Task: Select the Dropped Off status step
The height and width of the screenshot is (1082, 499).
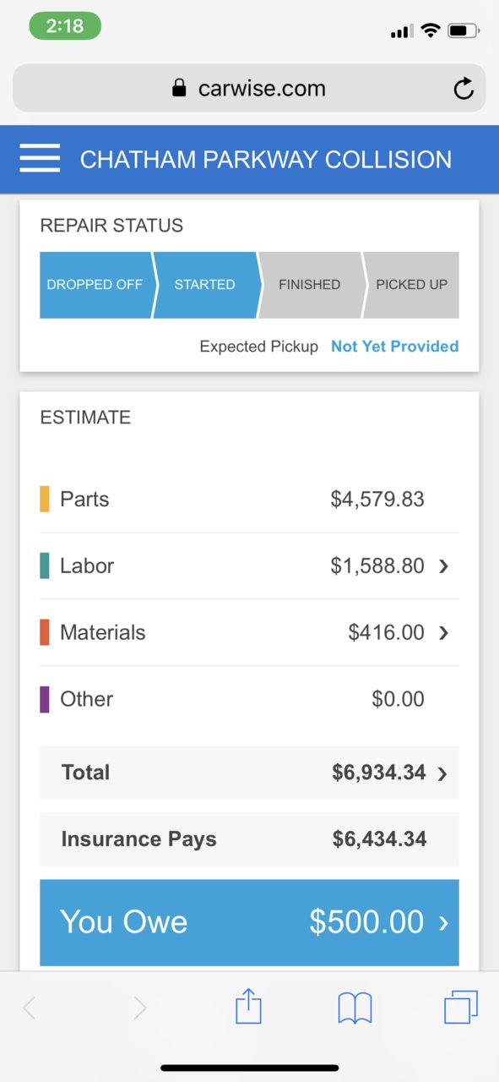Action: point(95,285)
